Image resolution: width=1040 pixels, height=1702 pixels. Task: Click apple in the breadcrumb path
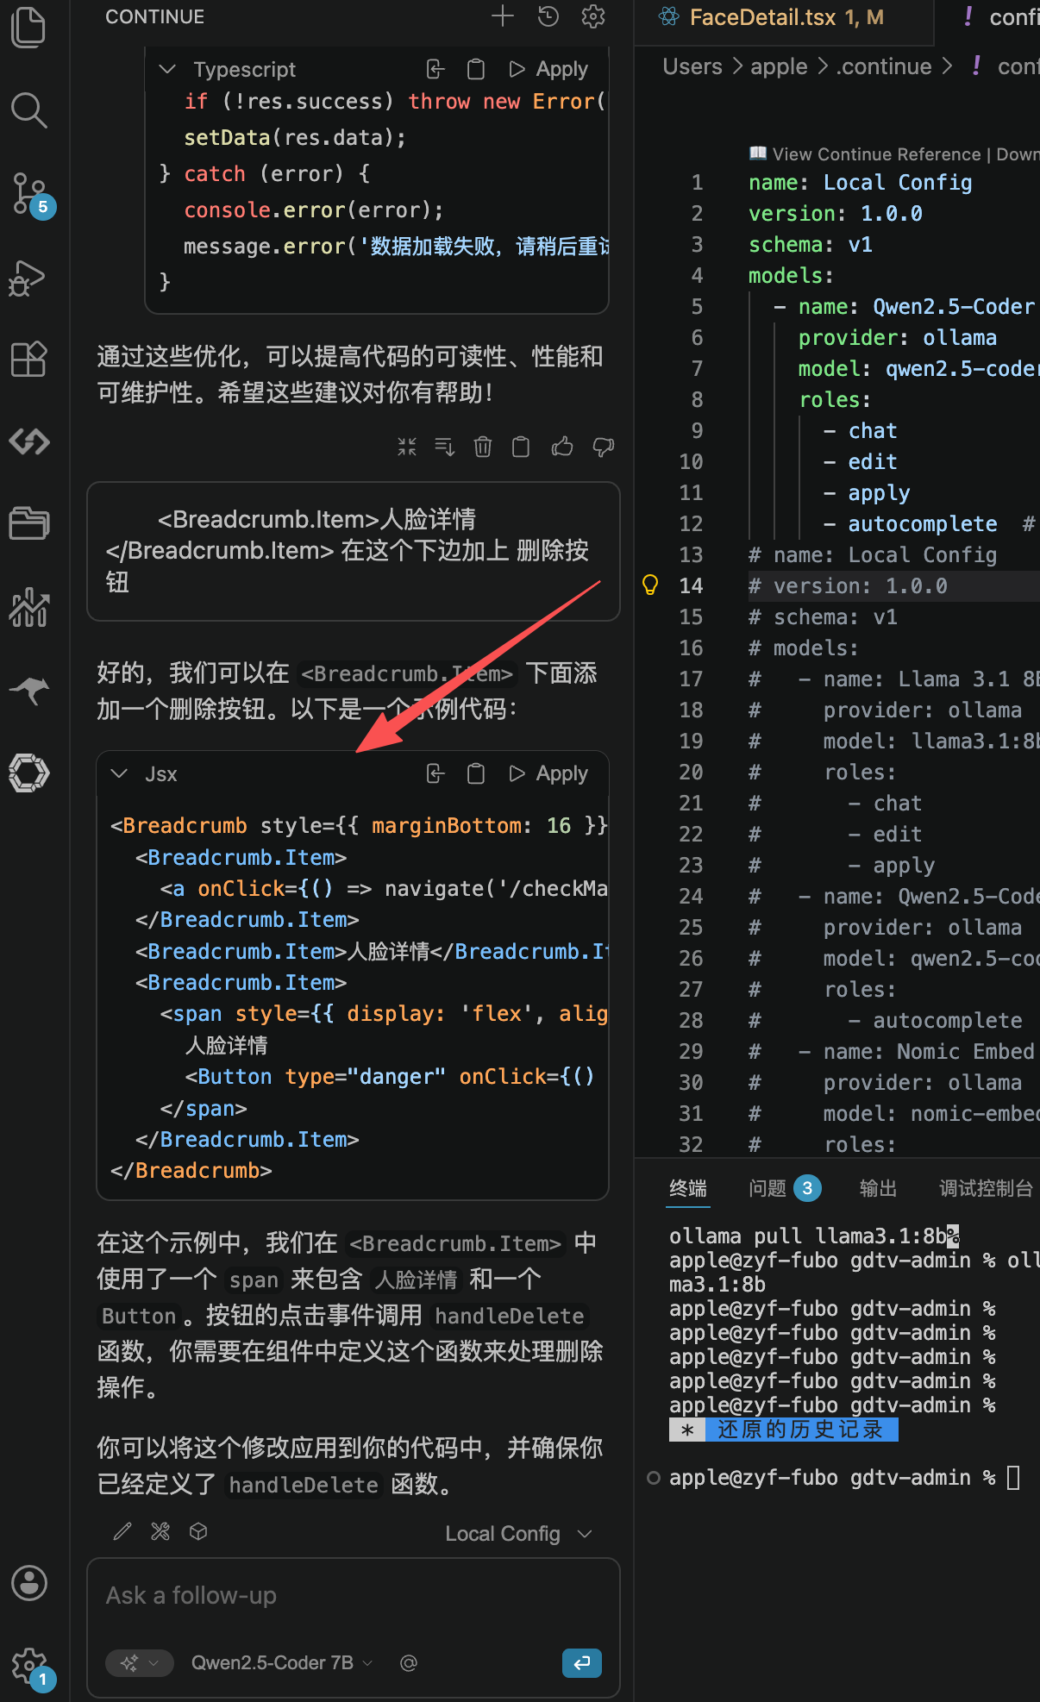(779, 66)
